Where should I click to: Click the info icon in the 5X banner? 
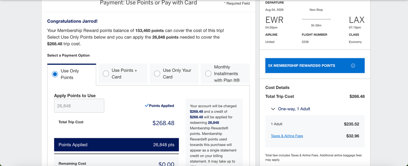coord(353,65)
